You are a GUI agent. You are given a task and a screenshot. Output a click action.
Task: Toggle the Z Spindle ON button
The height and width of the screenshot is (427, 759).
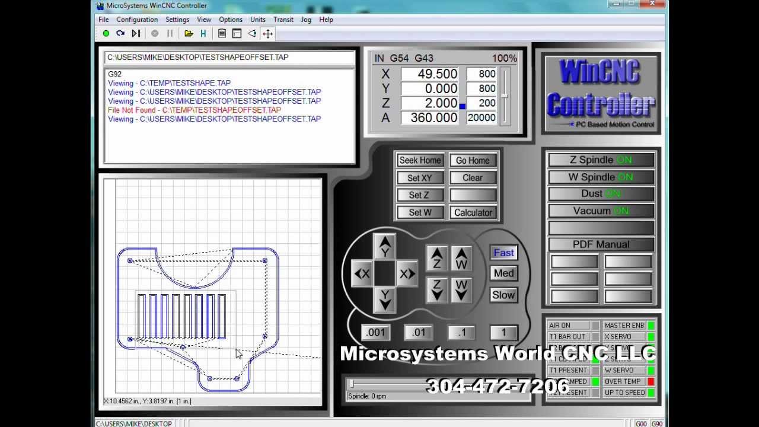click(601, 160)
